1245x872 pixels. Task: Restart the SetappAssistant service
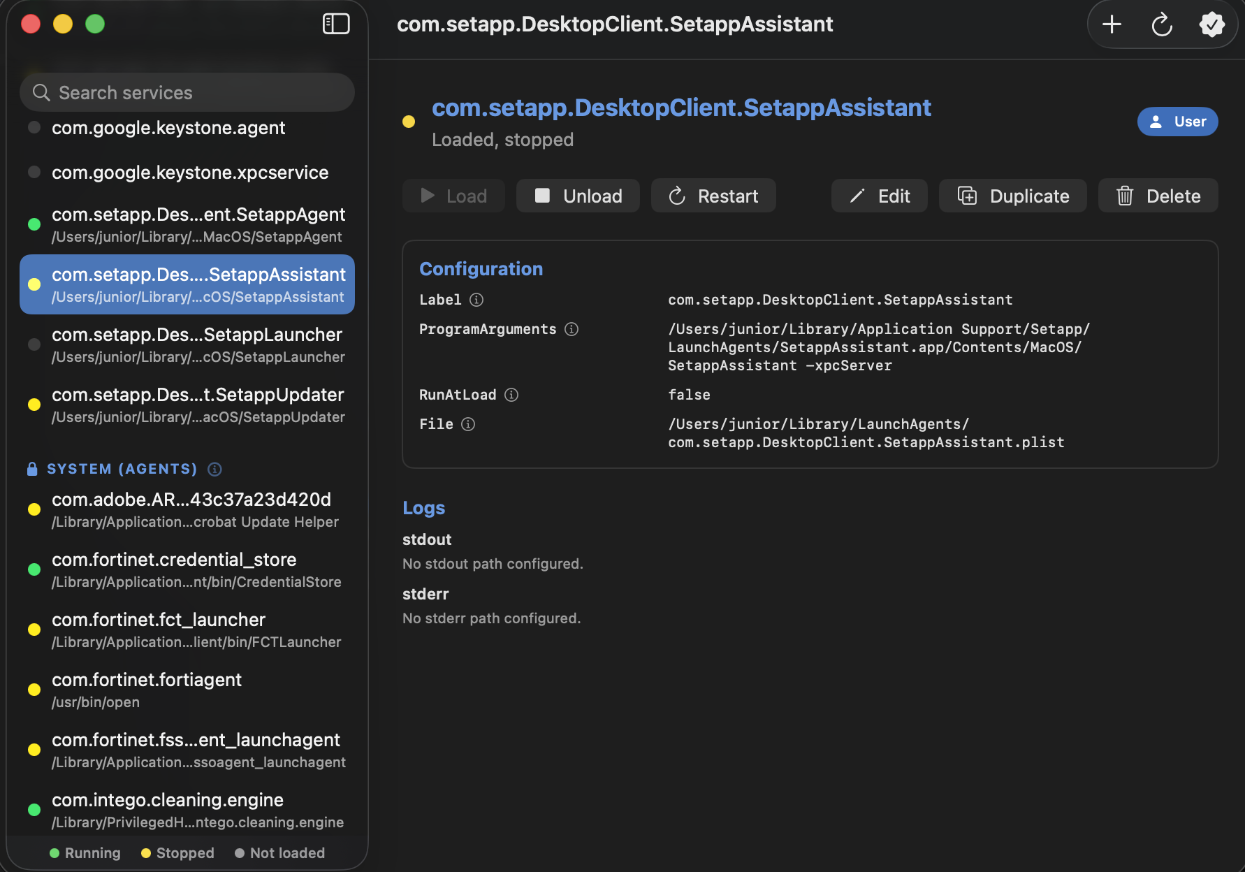pos(713,196)
